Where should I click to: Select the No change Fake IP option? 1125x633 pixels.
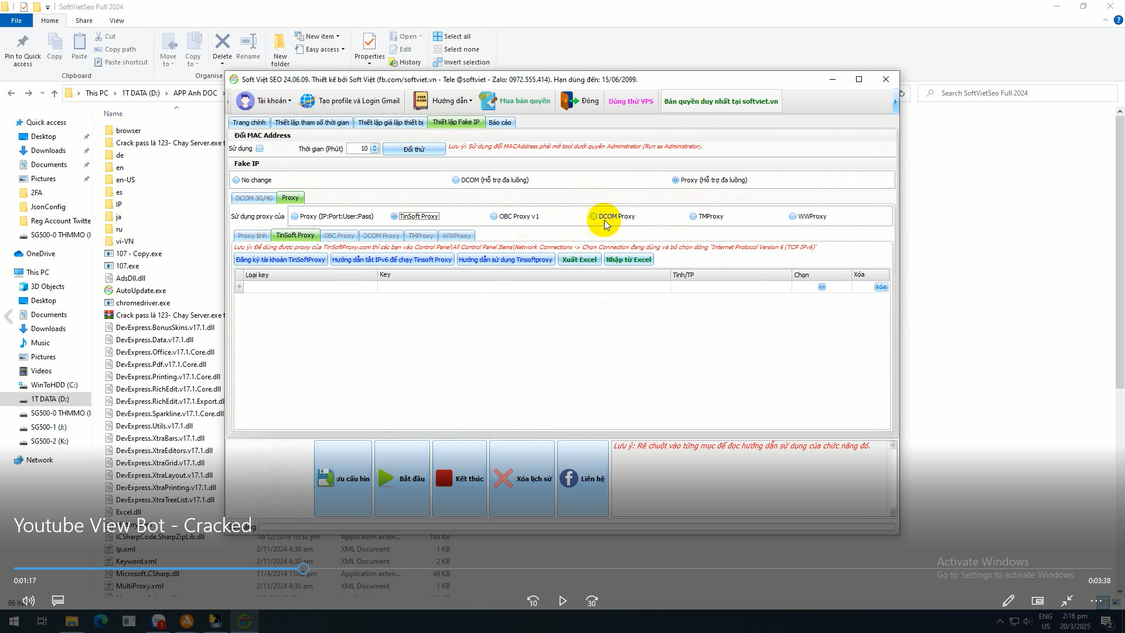pyautogui.click(x=236, y=180)
